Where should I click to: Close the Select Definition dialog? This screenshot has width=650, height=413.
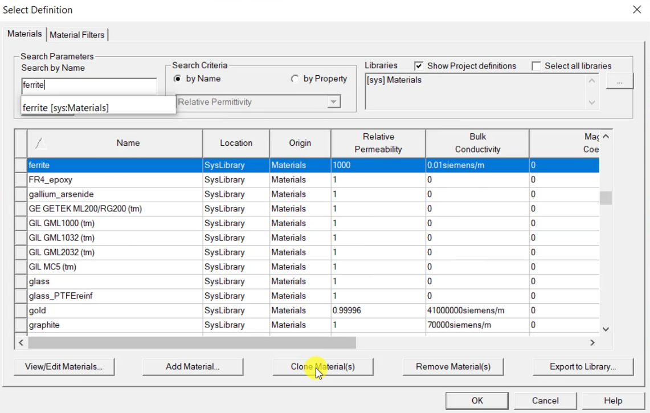(636, 10)
